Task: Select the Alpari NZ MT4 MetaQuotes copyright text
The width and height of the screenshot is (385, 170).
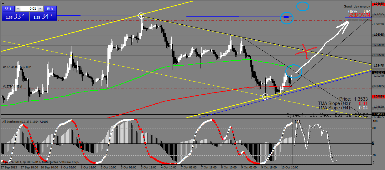Action: 40,162
